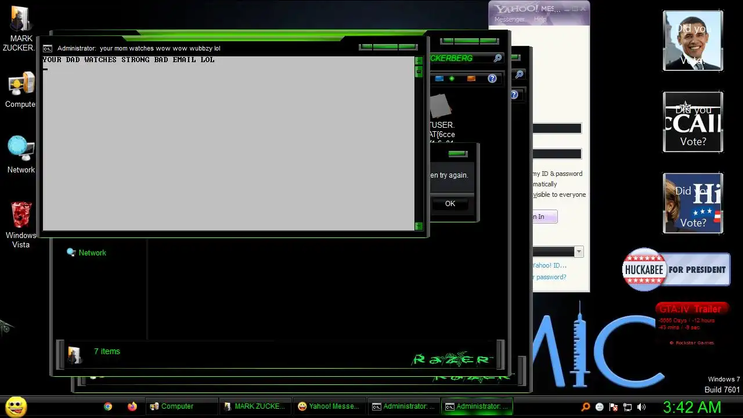Launch Chrome from the taskbar
This screenshot has height=418, width=743.
[x=108, y=406]
